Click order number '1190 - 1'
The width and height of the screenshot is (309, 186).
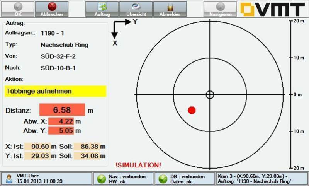(x=53, y=33)
